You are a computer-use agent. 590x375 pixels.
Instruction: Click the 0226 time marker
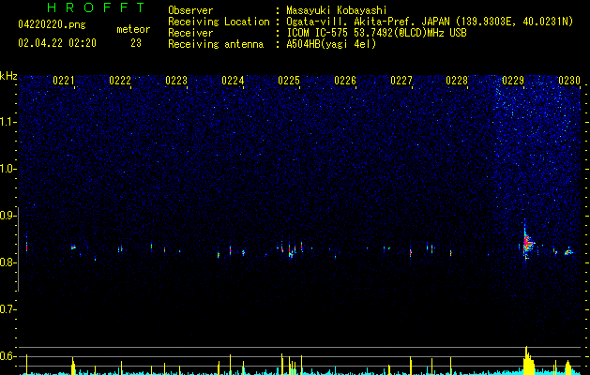click(x=345, y=81)
